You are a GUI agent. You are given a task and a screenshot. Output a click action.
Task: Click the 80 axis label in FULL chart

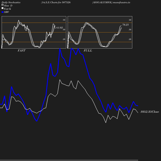pyautogui.click(x=130, y=20)
